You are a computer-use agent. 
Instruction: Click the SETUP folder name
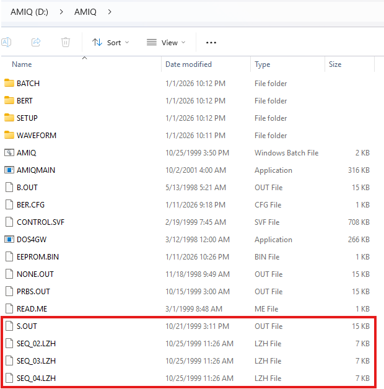click(x=27, y=118)
